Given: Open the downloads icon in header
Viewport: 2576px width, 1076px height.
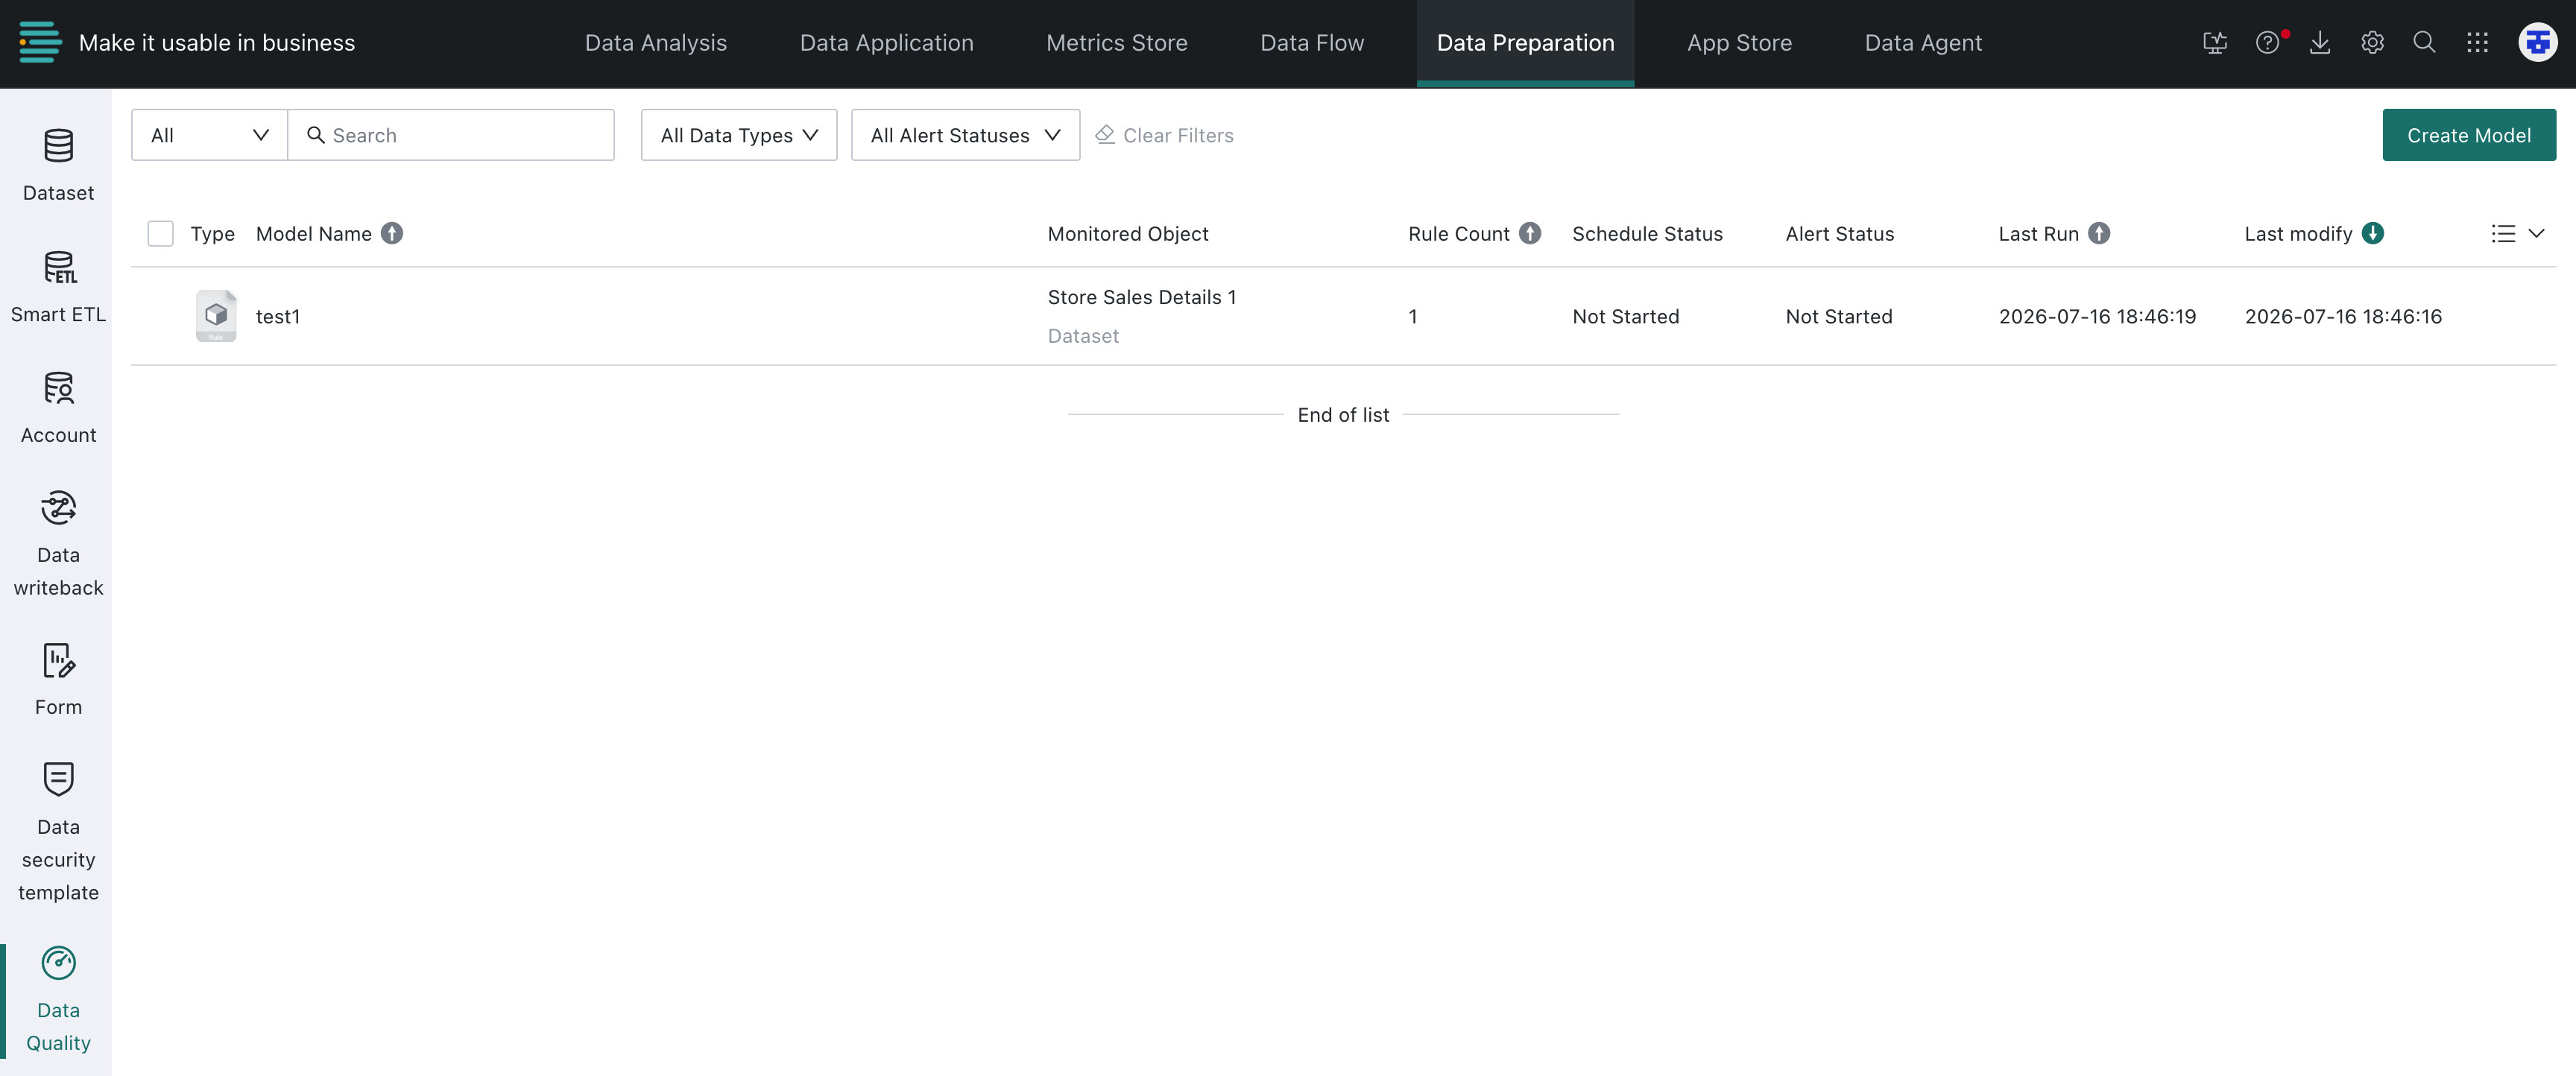Looking at the screenshot, I should coord(2320,43).
